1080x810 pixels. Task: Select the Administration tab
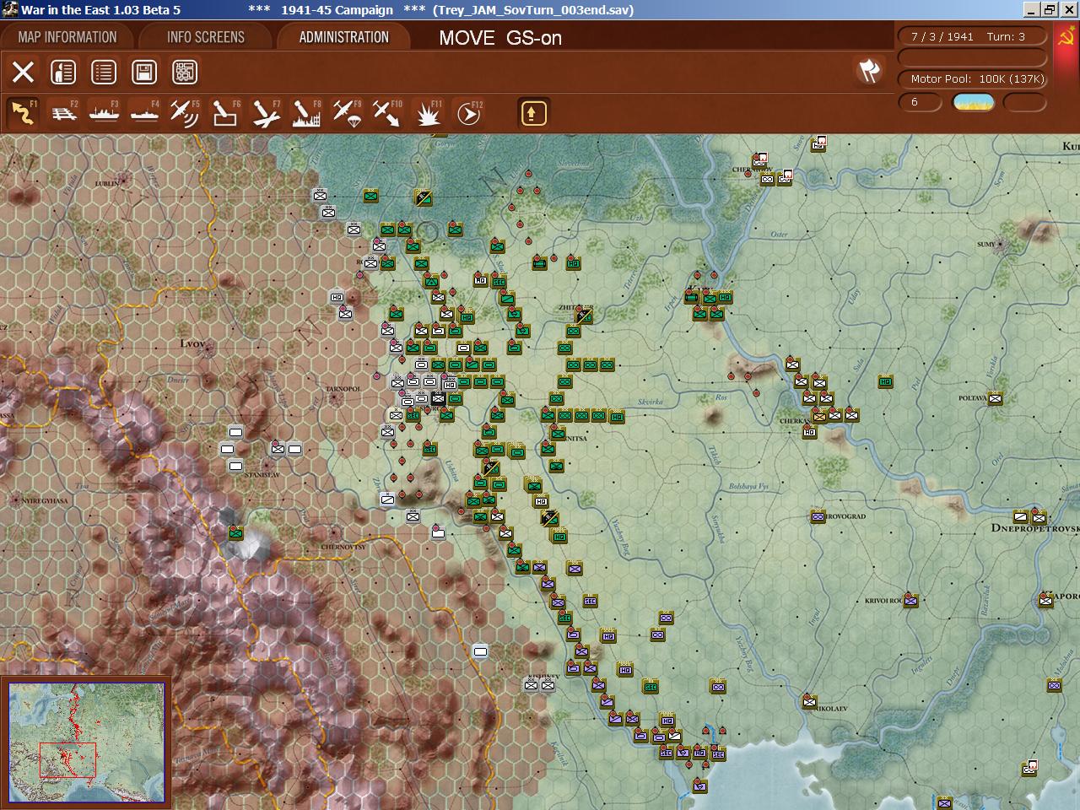(x=343, y=37)
